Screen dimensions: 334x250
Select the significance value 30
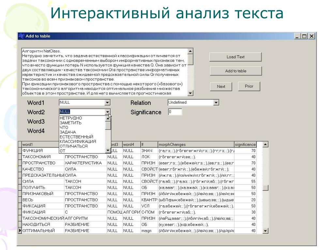(245, 212)
